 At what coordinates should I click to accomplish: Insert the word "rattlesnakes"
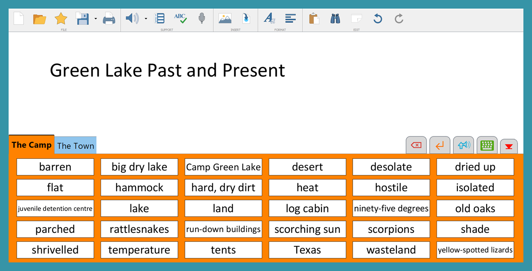point(139,229)
